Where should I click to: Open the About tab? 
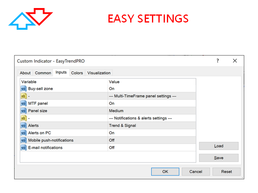point(25,73)
